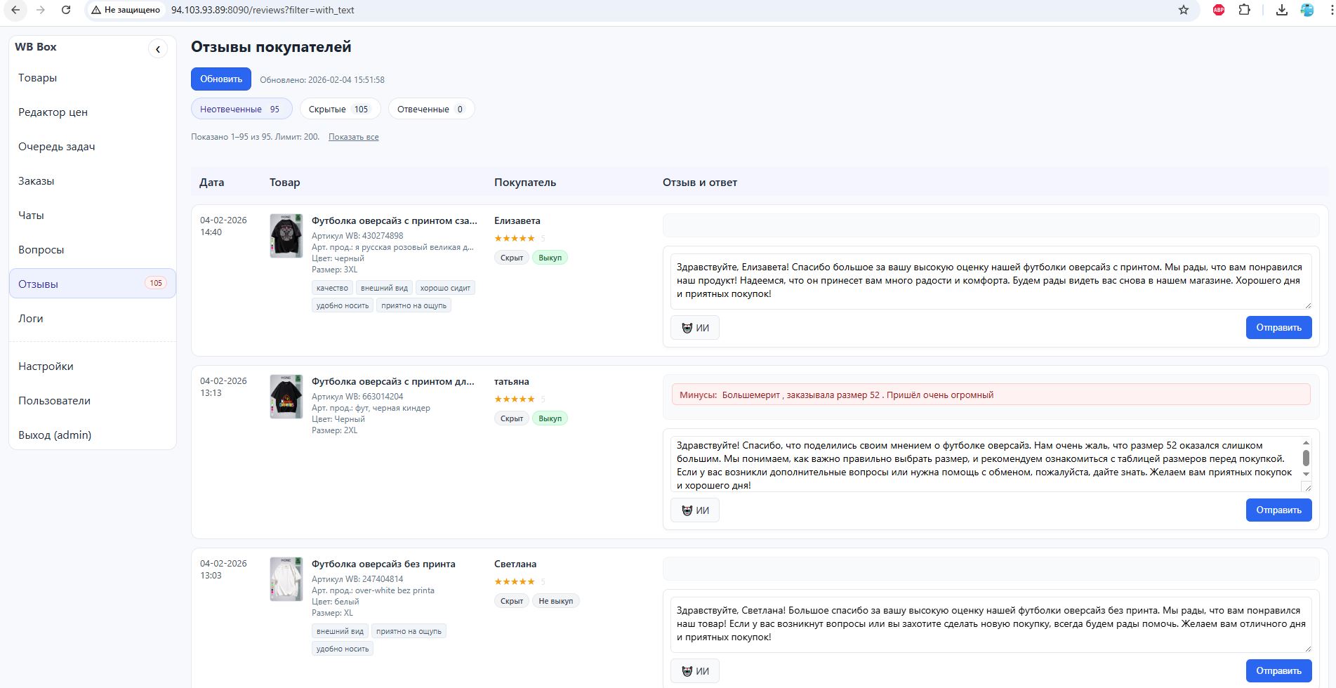Send reply to Светлана's review
Viewport: 1336px width, 688px height.
point(1278,670)
